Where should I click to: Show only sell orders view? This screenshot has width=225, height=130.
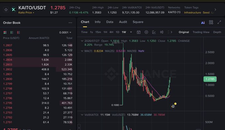(19, 32)
